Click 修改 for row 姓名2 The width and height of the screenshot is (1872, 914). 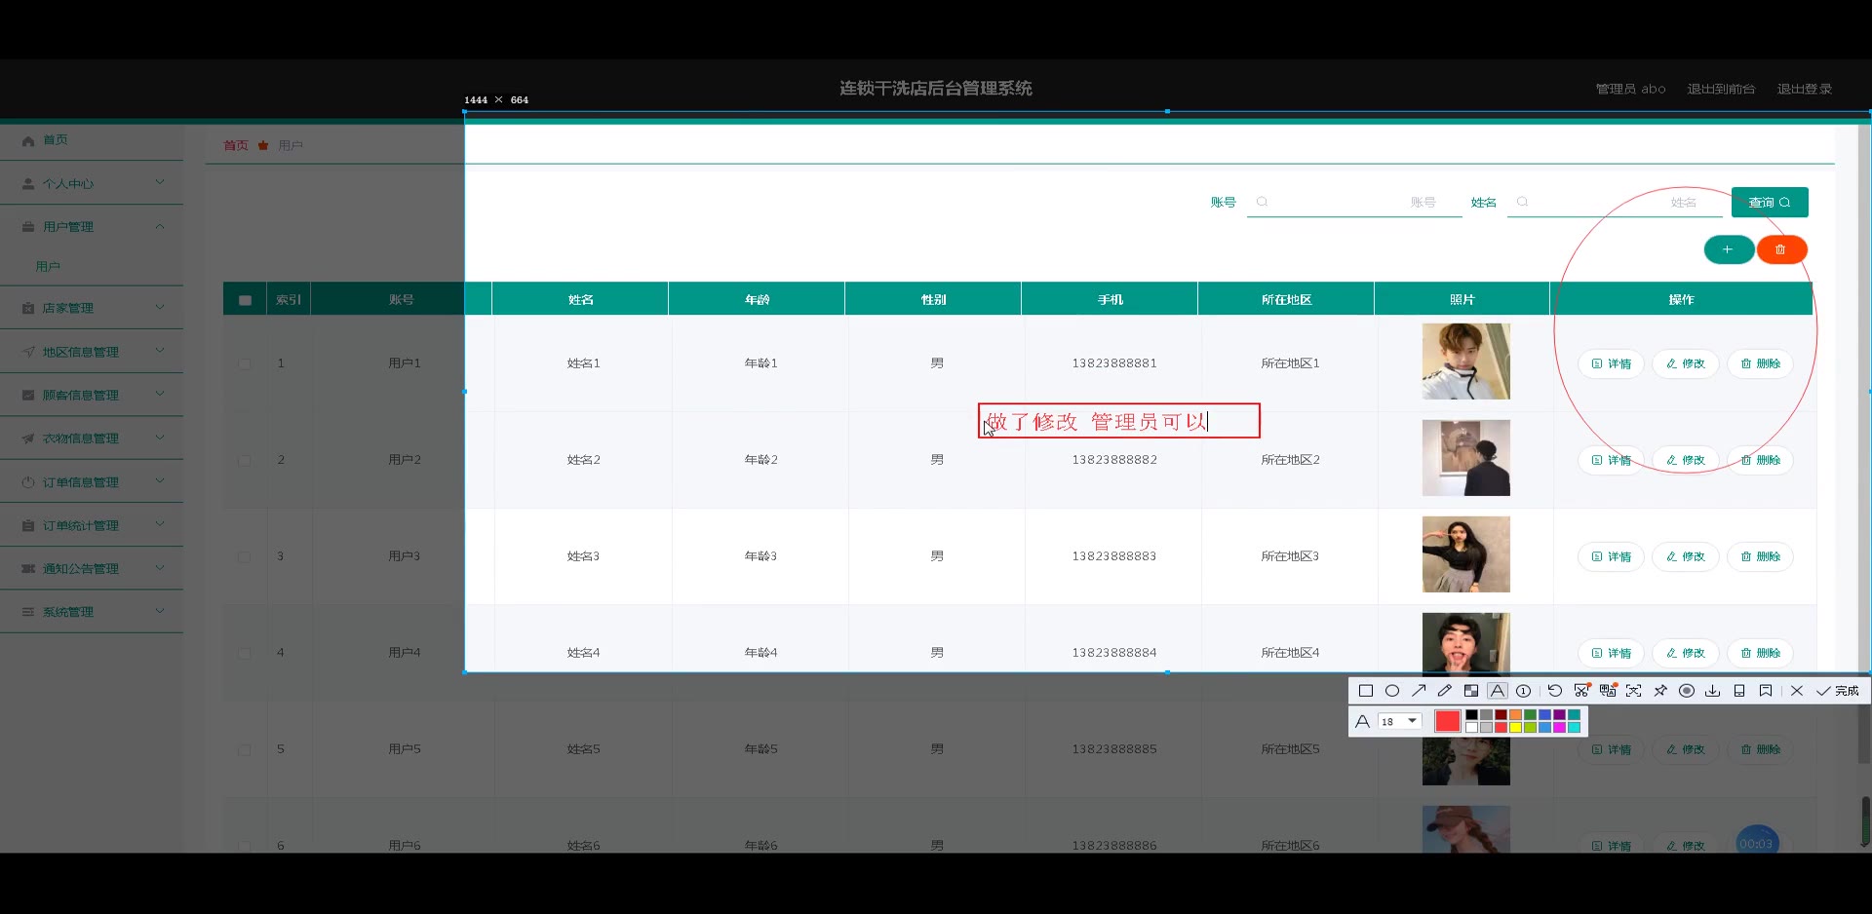click(x=1685, y=460)
